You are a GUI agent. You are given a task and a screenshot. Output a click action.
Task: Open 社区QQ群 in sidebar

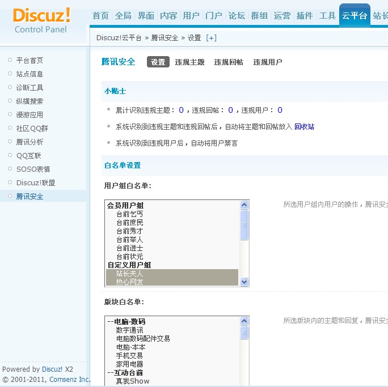[x=32, y=128]
